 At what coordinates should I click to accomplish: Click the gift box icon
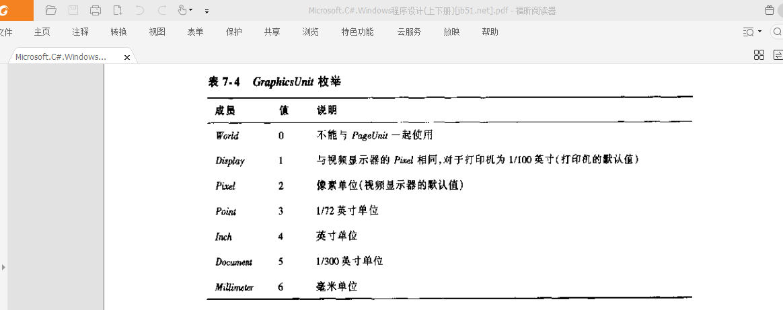[770, 11]
